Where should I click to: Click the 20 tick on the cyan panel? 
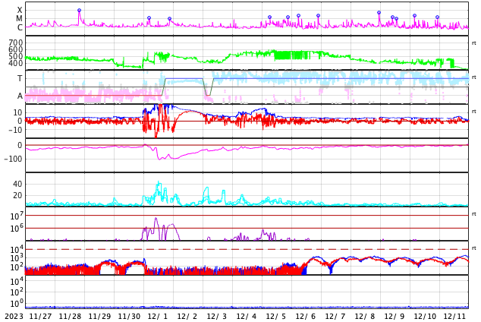(x=17, y=195)
